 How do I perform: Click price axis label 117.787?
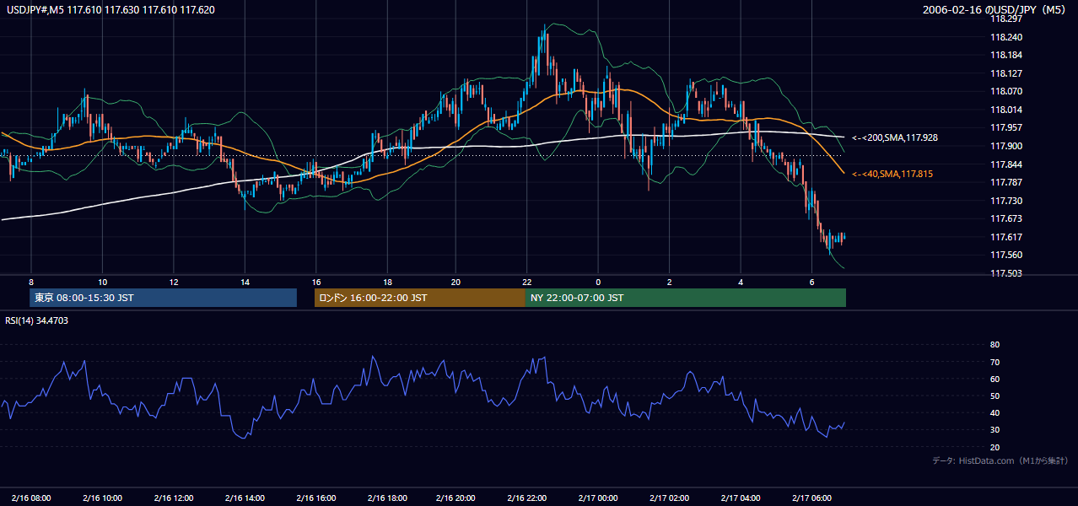click(x=1006, y=182)
